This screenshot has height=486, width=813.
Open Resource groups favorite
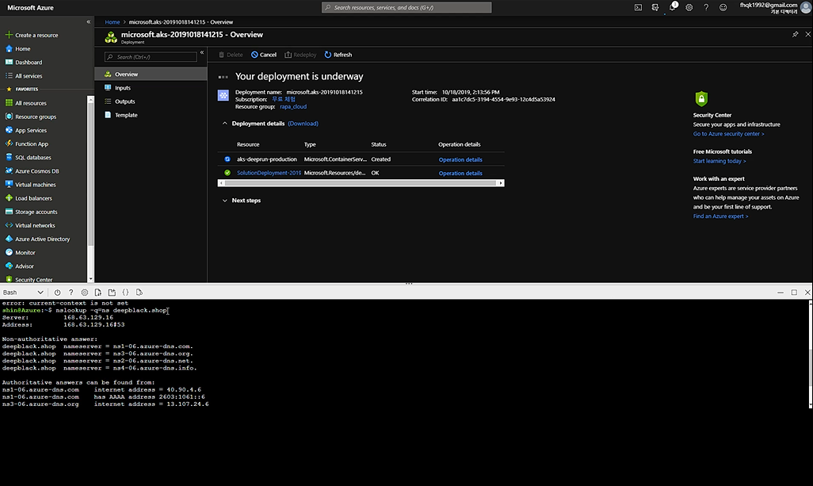coord(31,117)
